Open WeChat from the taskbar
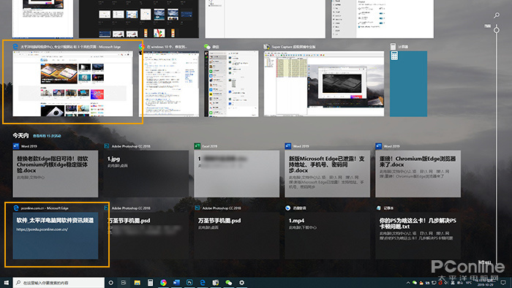The height and width of the screenshot is (288, 512). [228, 283]
